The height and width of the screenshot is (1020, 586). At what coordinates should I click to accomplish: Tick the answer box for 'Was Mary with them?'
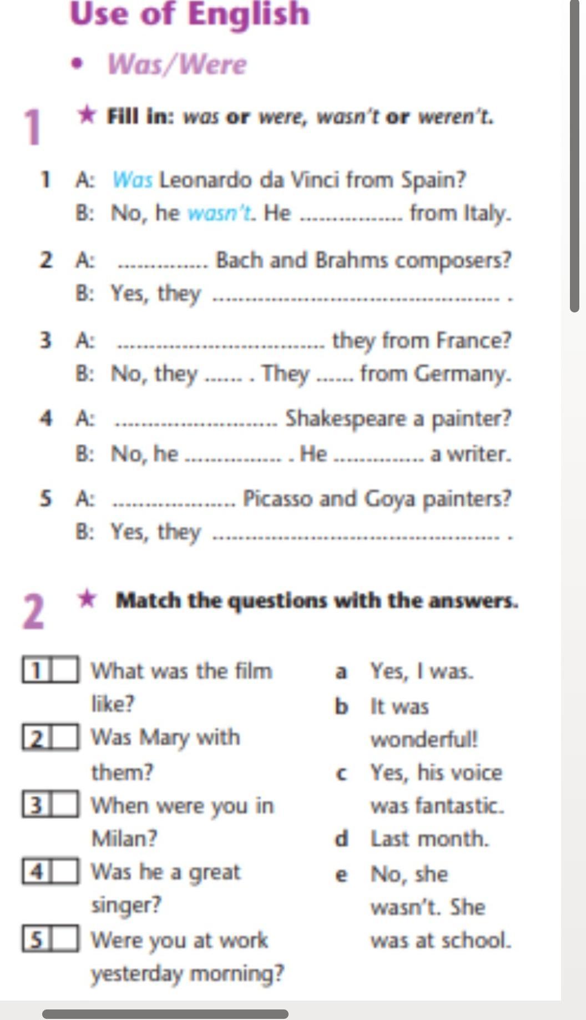pos(65,738)
